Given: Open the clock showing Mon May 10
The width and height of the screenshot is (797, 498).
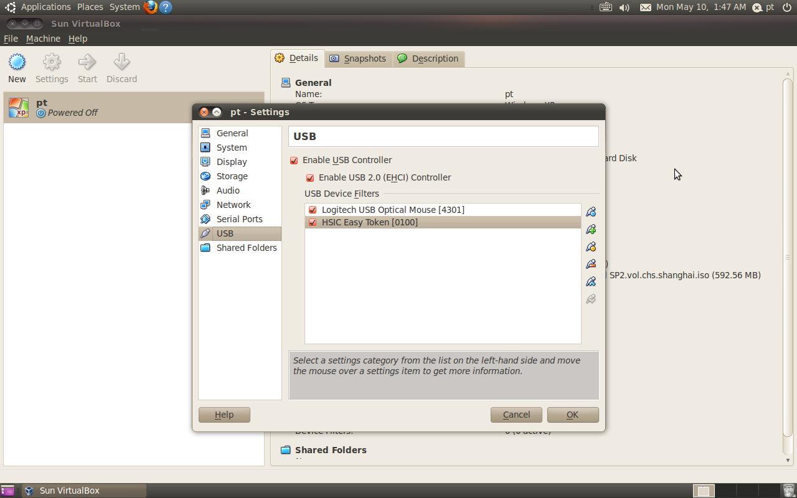Looking at the screenshot, I should (701, 7).
